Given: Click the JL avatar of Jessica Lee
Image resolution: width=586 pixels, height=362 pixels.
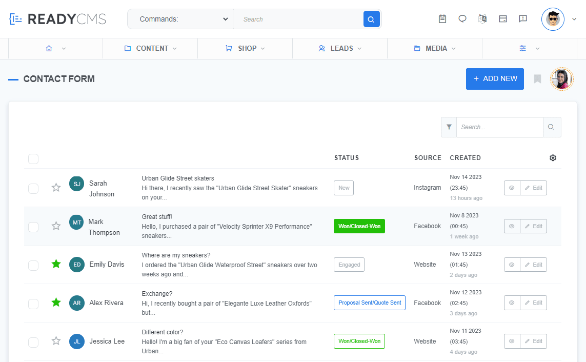Looking at the screenshot, I should (x=76, y=341).
